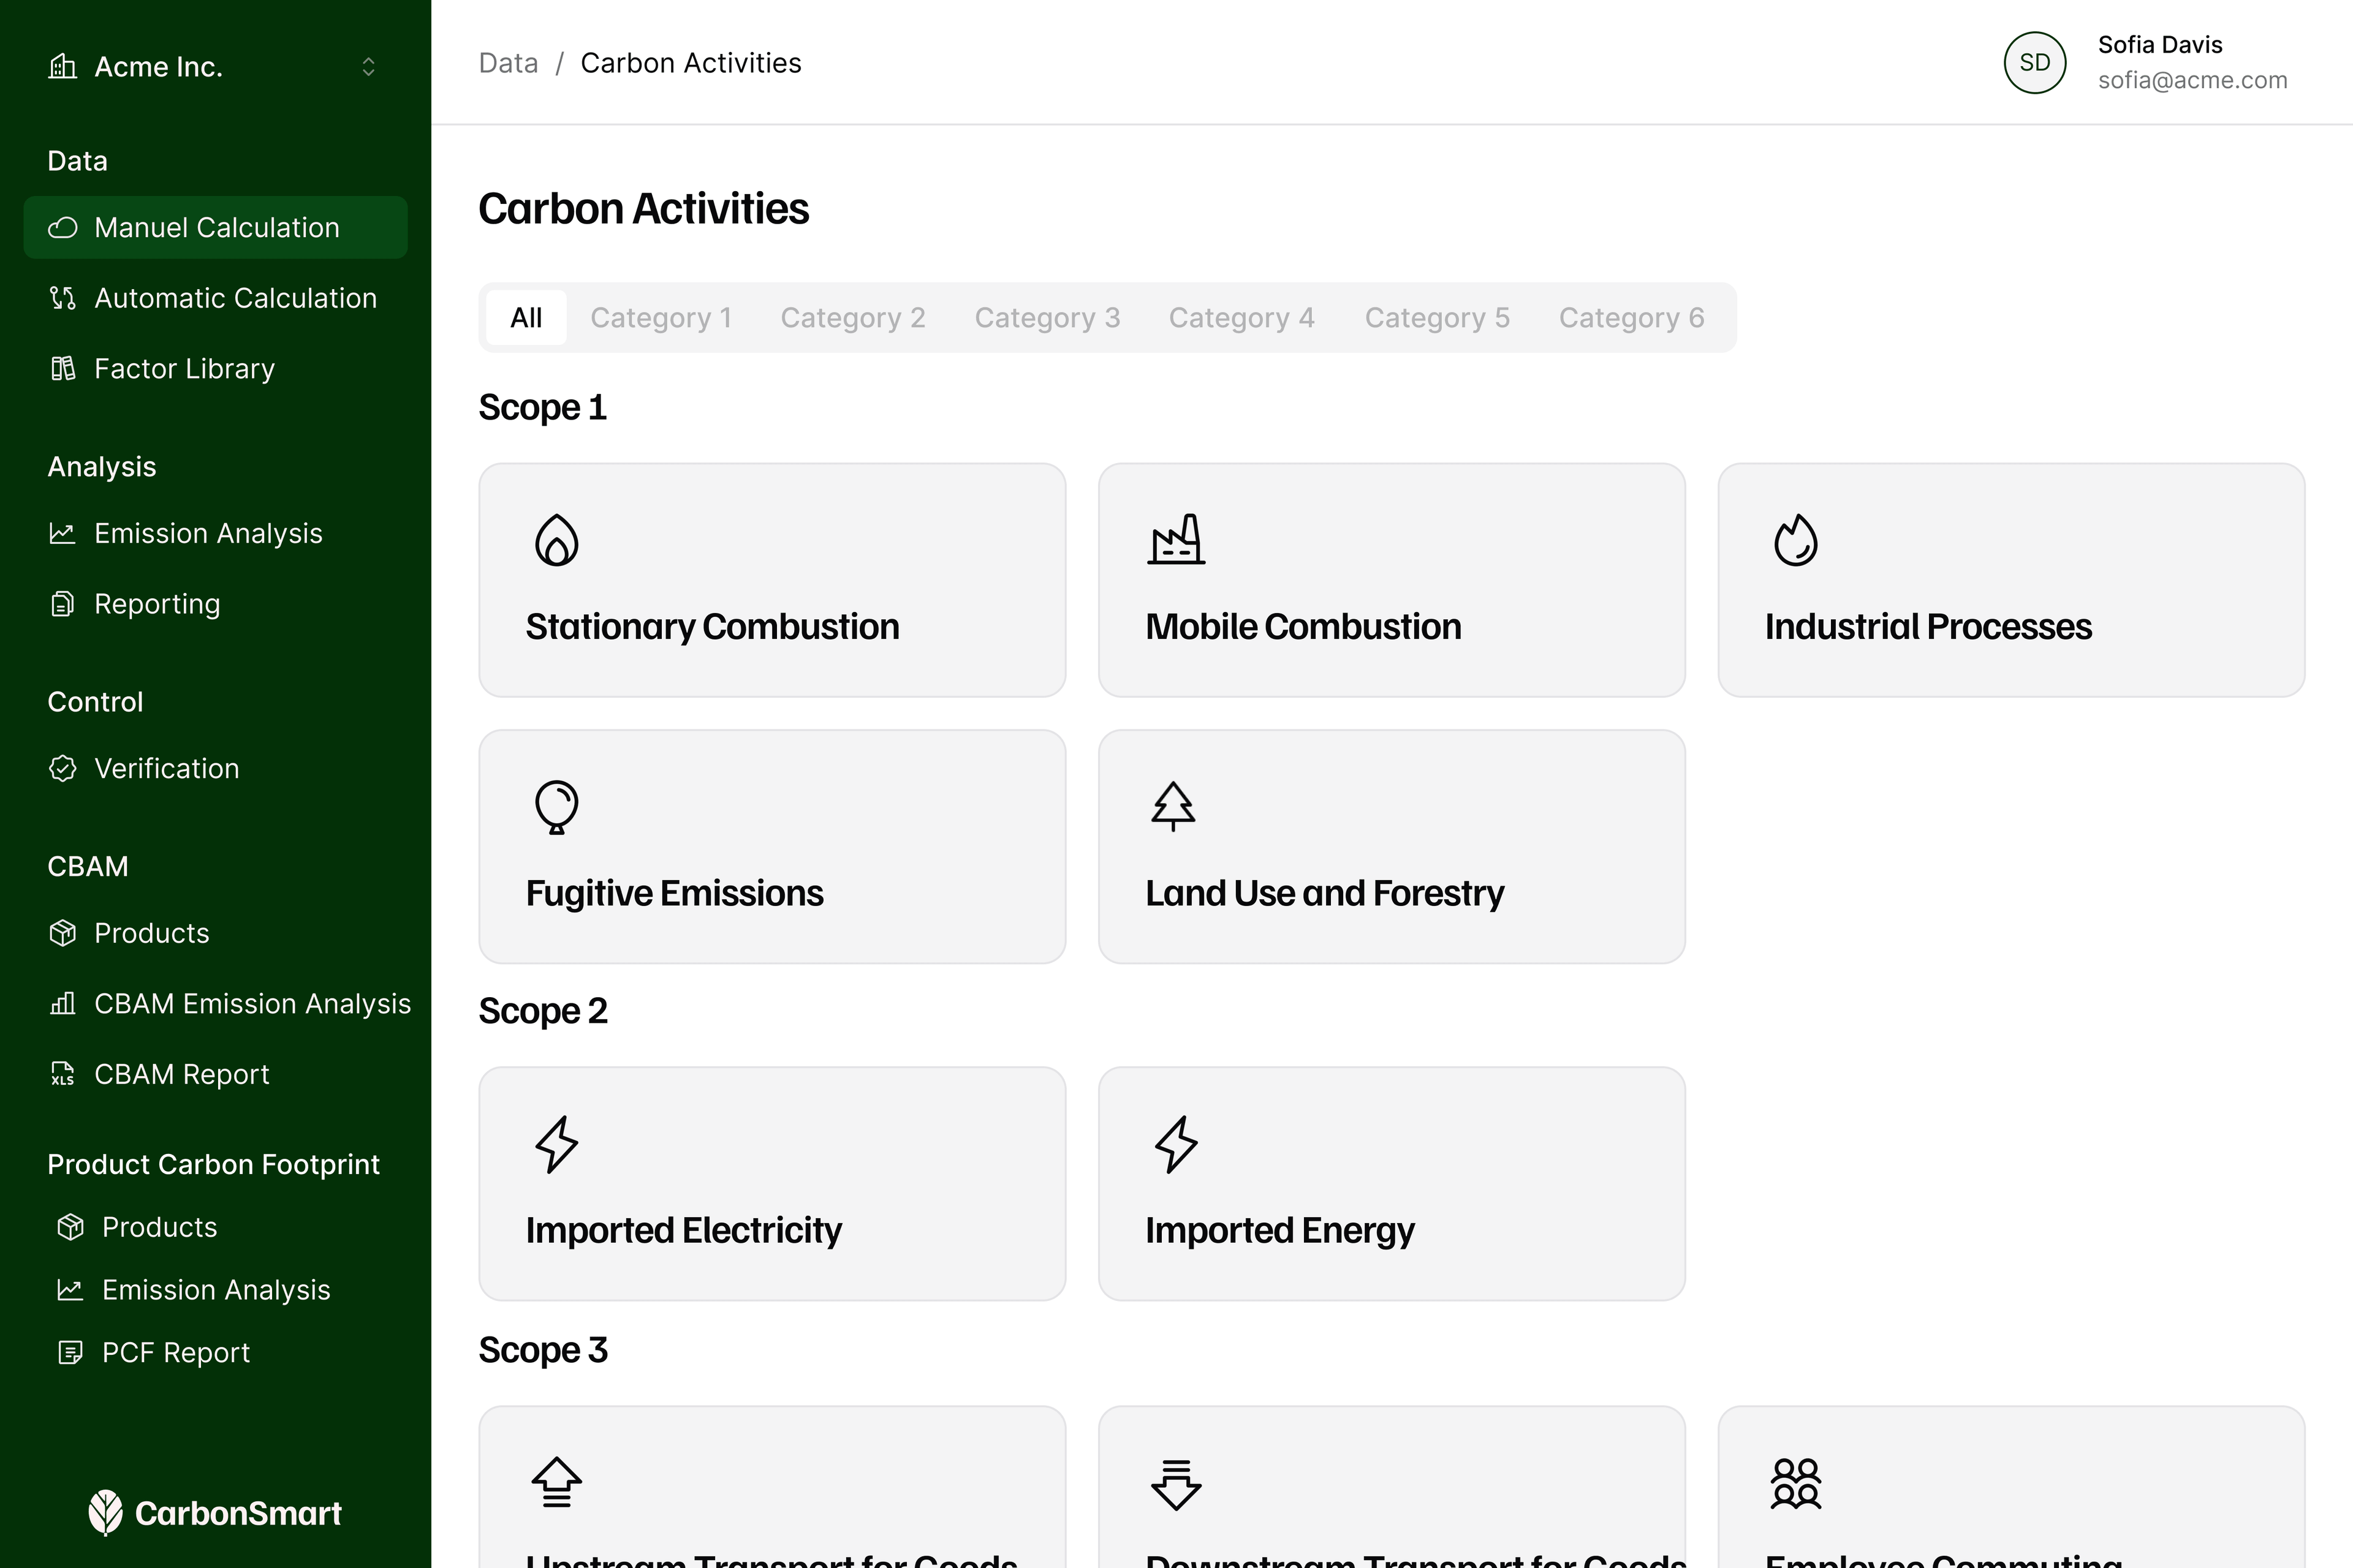Screen dimensions: 2353x1568
Task: Click the Imported Electricity lightning icon
Action: (556, 1144)
